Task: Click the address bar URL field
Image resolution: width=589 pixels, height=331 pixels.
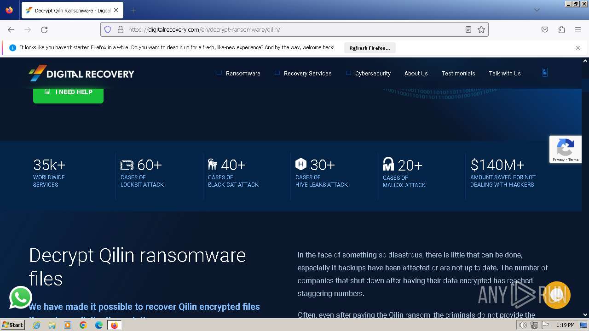Action: click(294, 29)
